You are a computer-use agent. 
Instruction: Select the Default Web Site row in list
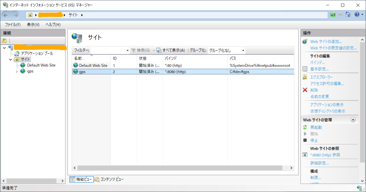(183, 65)
